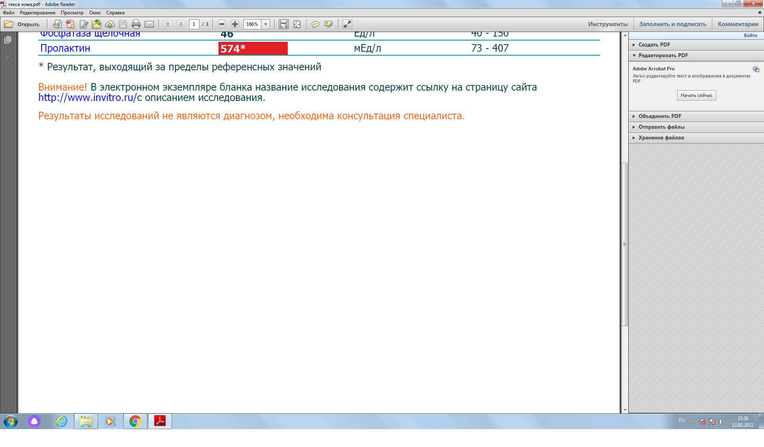Show page thumbnails panel
This screenshot has width=764, height=447.
[8, 40]
